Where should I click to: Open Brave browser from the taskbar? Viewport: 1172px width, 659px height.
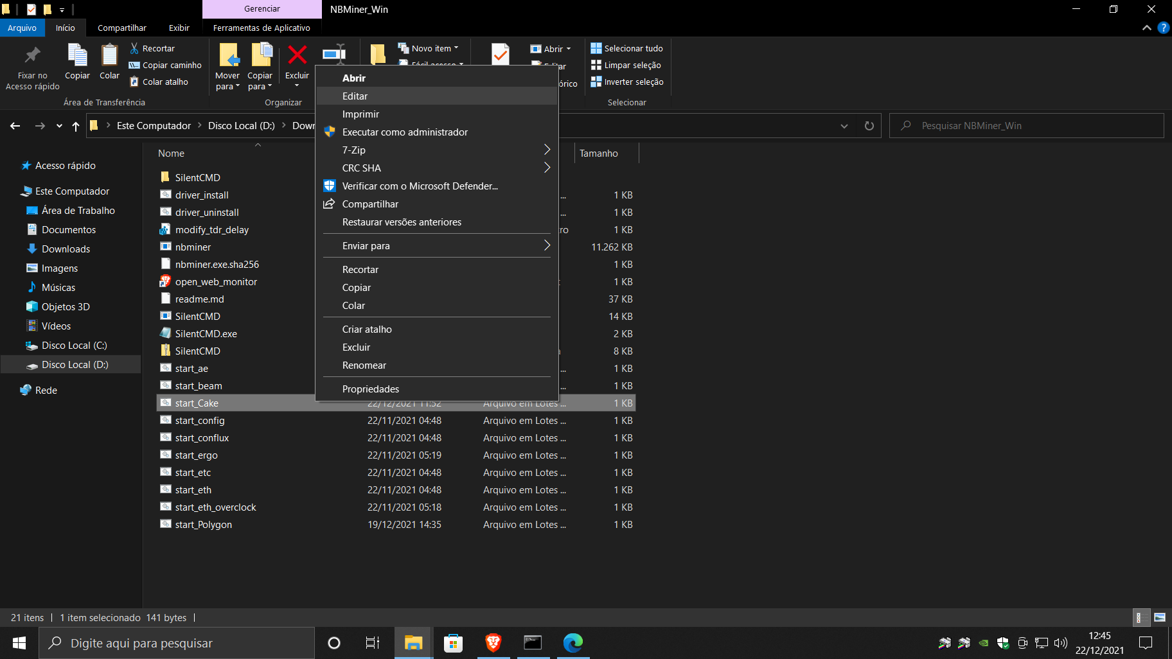point(493,643)
